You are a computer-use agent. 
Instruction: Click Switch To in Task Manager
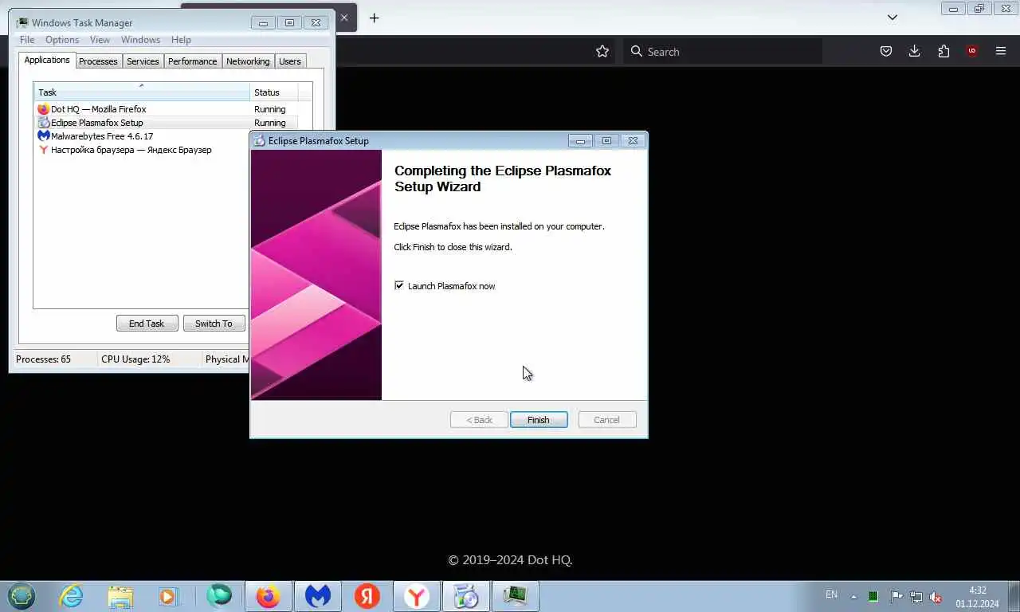tap(214, 324)
